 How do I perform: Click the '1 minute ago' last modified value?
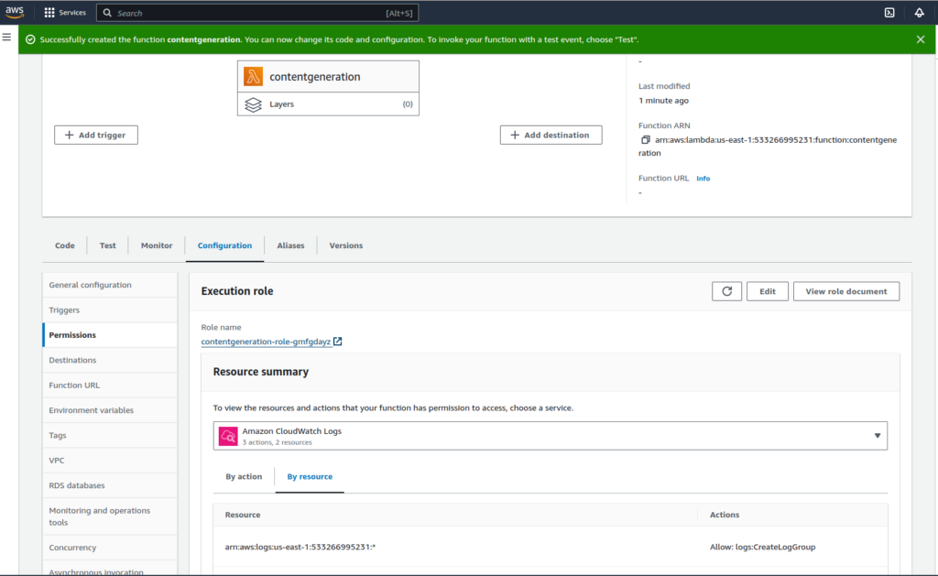(663, 101)
